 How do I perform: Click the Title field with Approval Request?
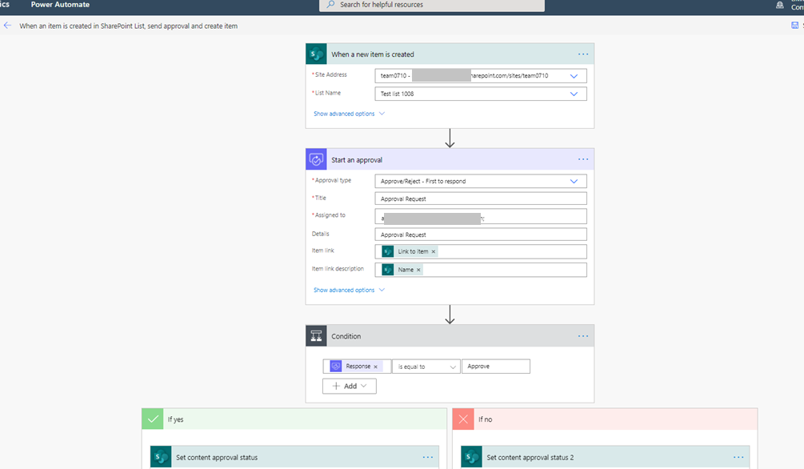click(x=481, y=198)
